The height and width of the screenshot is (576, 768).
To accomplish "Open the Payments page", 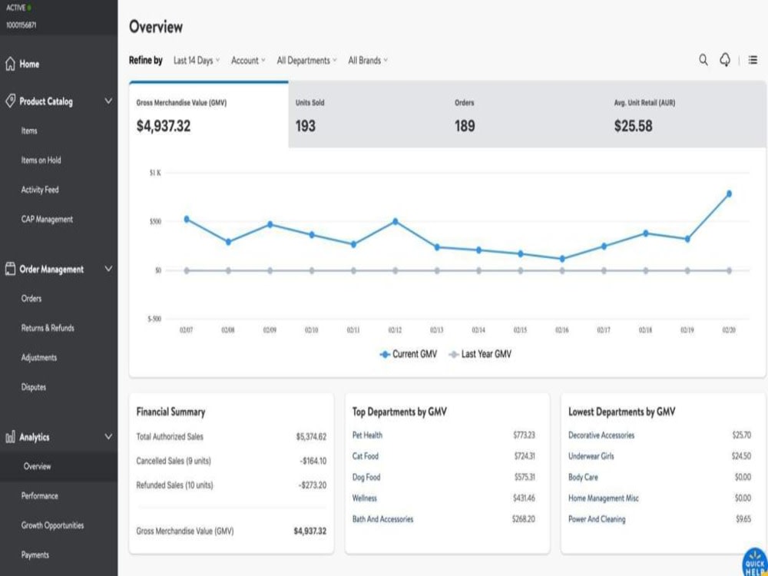I will (35, 555).
